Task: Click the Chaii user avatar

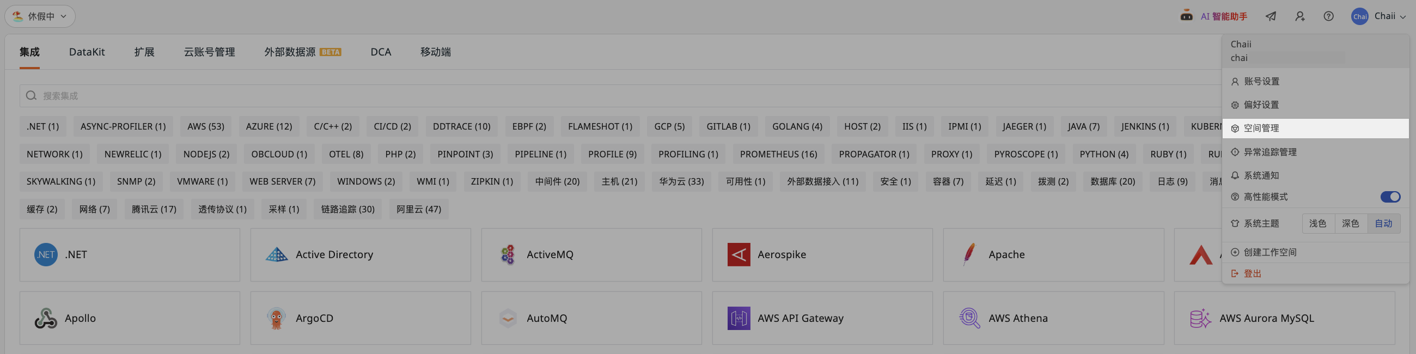Action: coord(1359,16)
